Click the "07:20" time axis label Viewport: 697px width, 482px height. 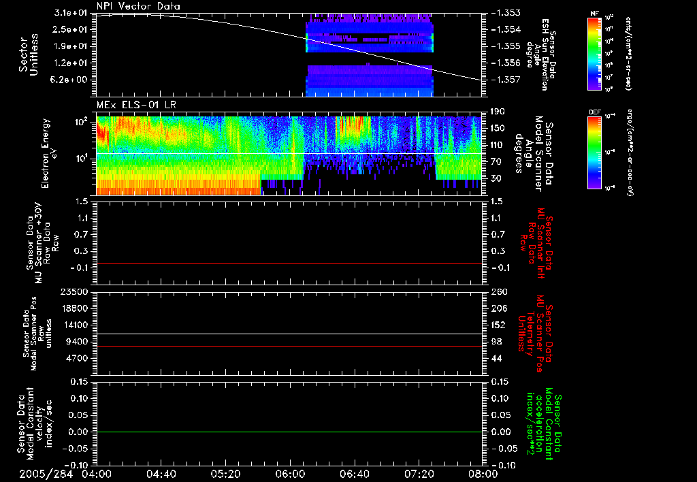(x=419, y=474)
